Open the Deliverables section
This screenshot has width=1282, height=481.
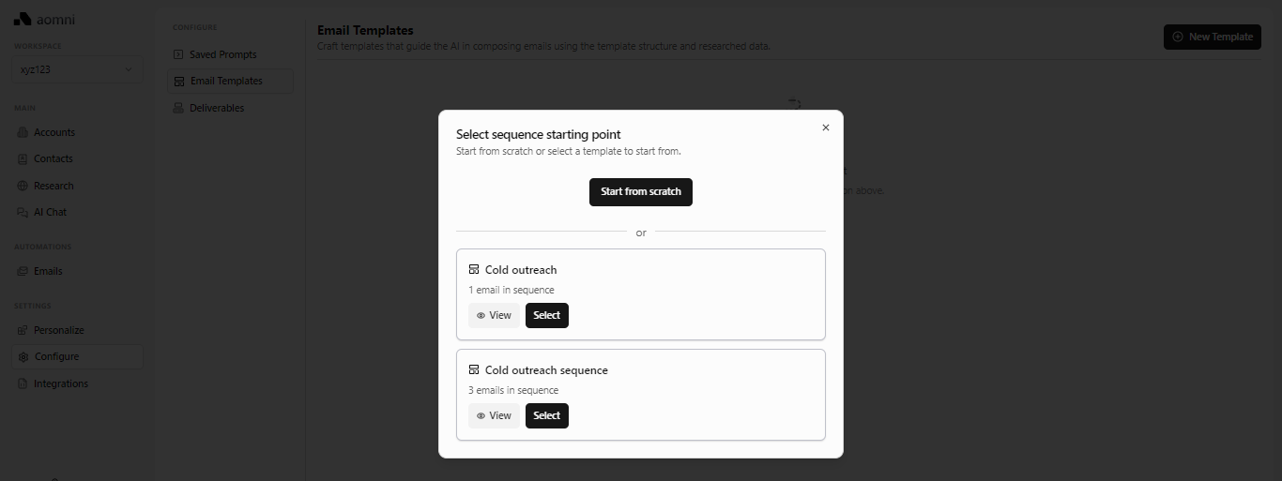pyautogui.click(x=216, y=108)
